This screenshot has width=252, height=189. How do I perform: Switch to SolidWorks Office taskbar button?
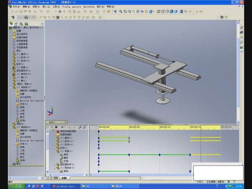point(66,186)
